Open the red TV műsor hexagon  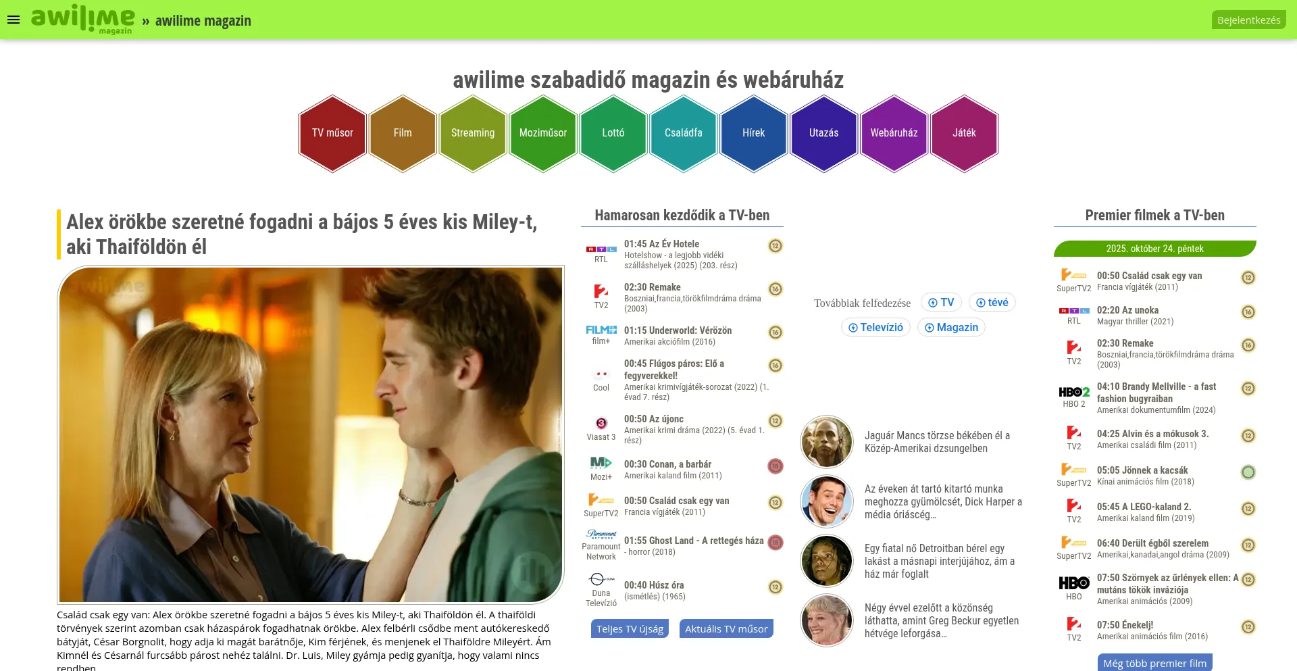click(332, 133)
